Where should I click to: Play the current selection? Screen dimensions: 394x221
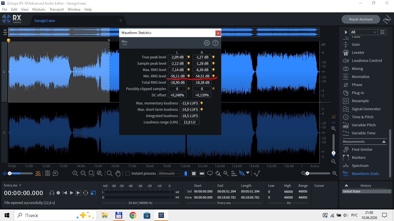coord(78,193)
